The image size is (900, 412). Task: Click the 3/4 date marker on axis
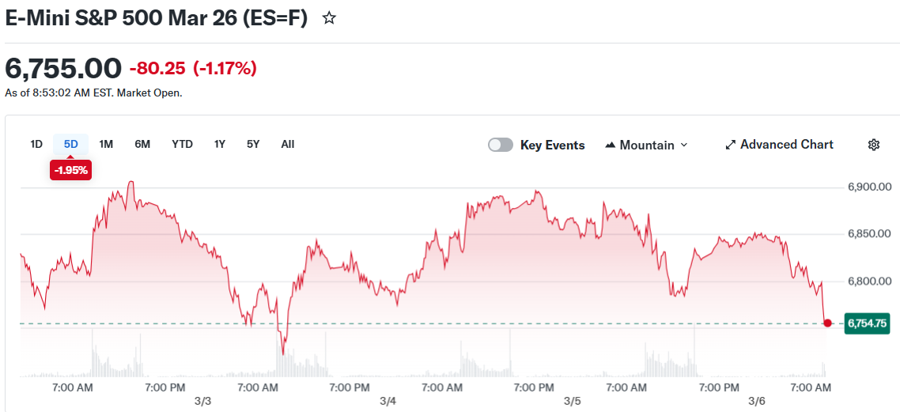[388, 401]
